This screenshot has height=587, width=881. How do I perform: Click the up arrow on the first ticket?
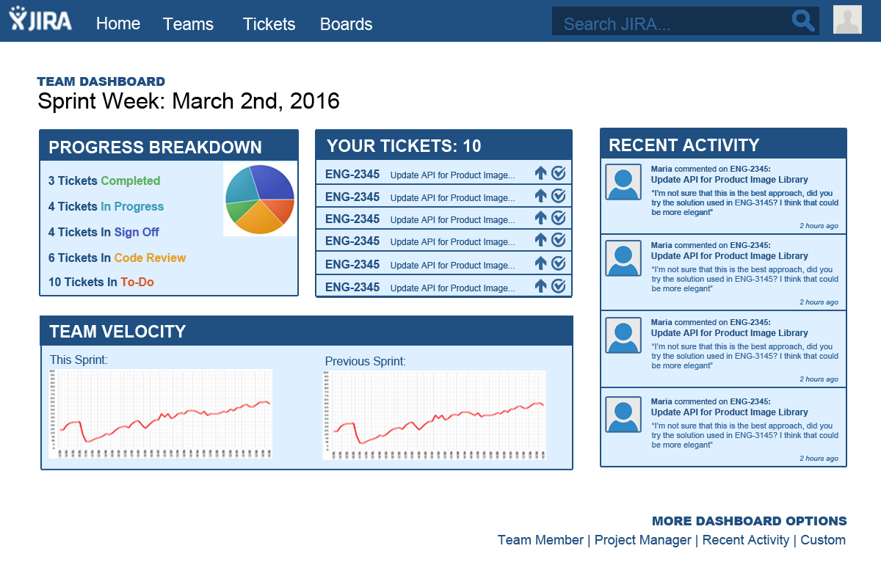[x=541, y=173]
